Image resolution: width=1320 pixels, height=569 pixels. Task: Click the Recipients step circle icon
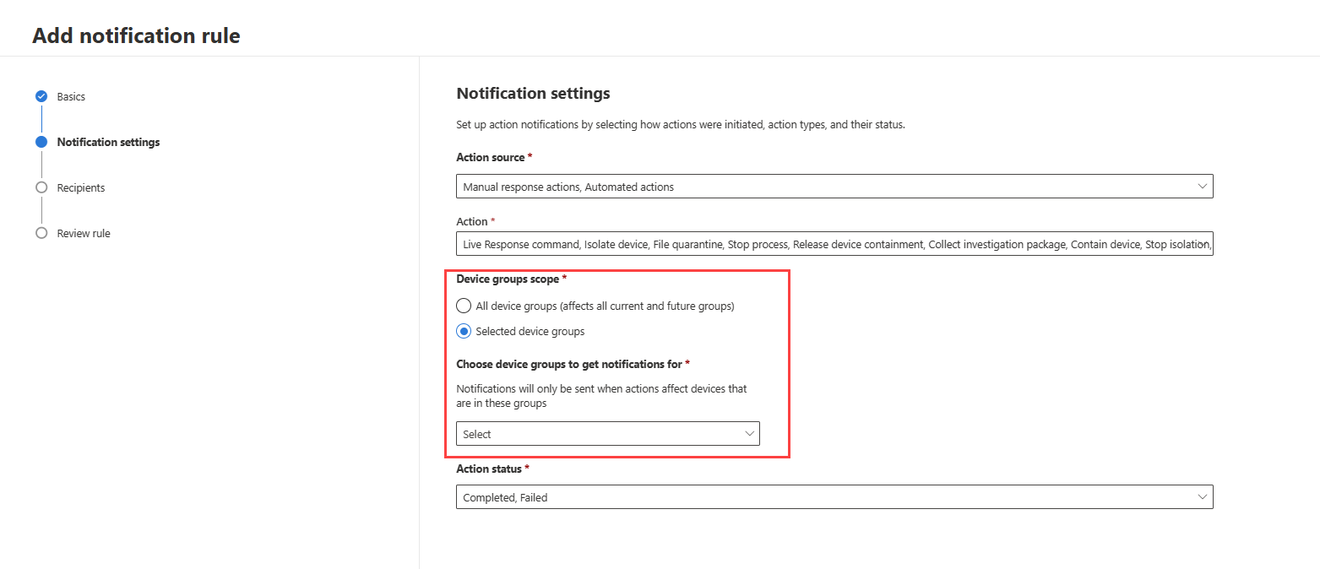[x=41, y=187]
